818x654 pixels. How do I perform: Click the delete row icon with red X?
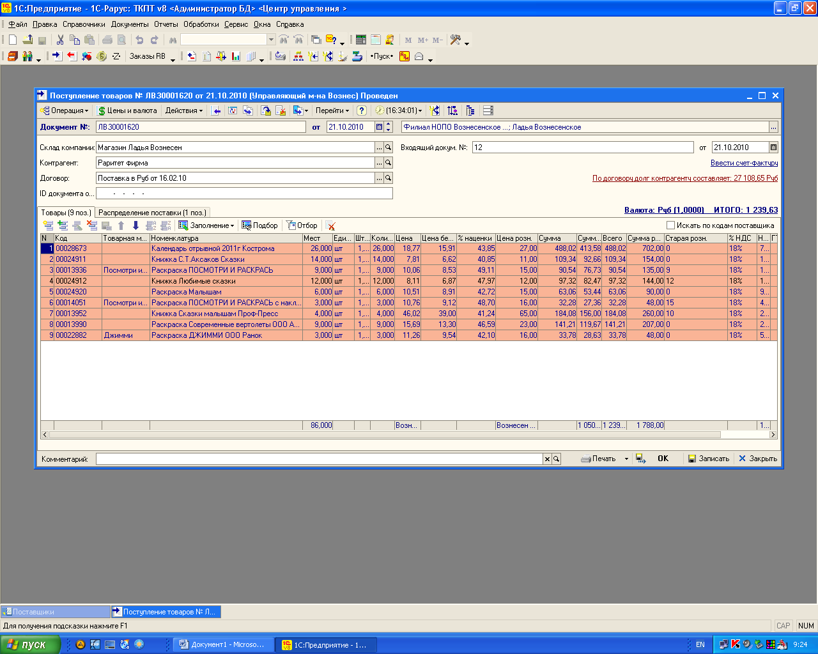coord(92,225)
